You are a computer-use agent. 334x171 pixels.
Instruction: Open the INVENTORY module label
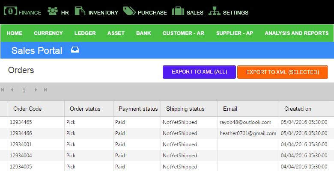click(103, 12)
